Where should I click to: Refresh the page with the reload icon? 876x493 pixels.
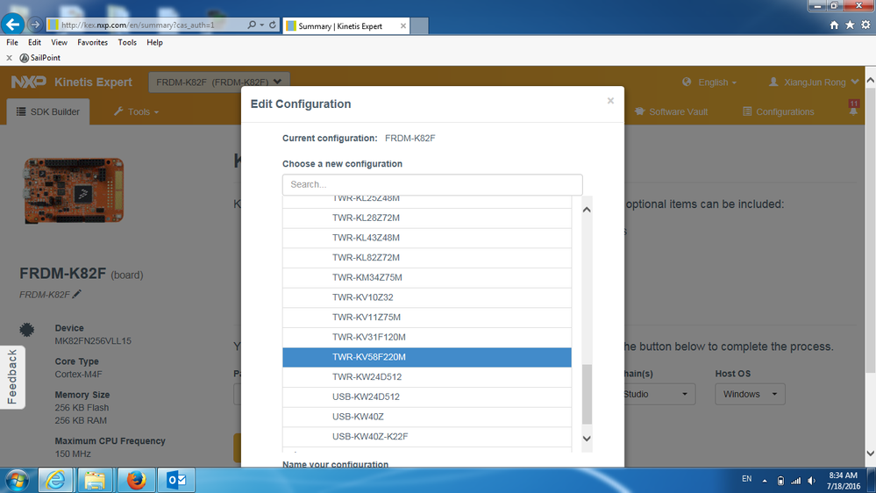click(x=273, y=25)
